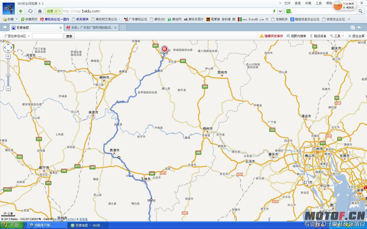The width and height of the screenshot is (367, 229).
Task: Switch to 百度地图 - 360 taskbar item
Action: tap(88, 225)
